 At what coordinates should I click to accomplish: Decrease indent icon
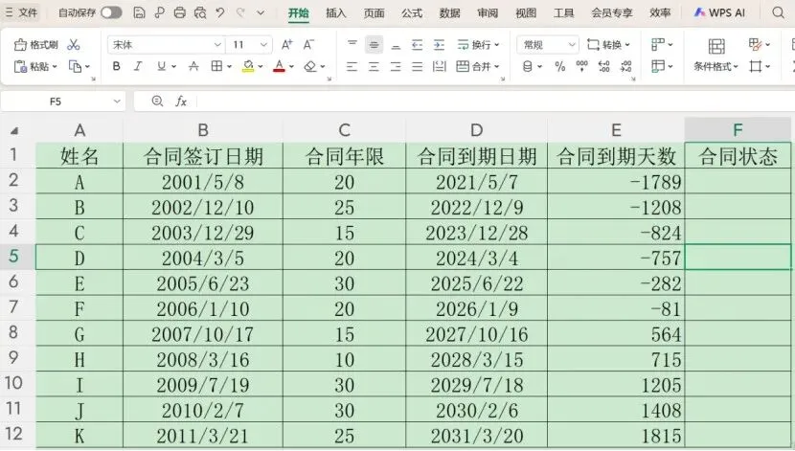(418, 45)
